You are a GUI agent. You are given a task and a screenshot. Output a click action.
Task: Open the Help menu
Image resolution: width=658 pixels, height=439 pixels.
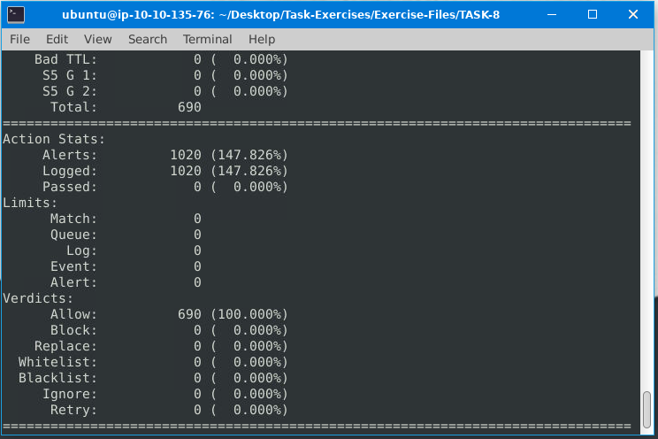coord(262,39)
